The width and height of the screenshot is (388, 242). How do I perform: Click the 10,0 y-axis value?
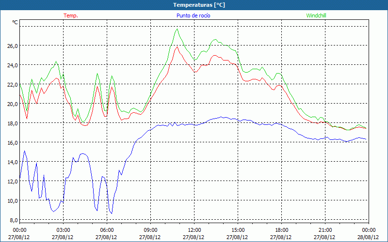click(13, 201)
